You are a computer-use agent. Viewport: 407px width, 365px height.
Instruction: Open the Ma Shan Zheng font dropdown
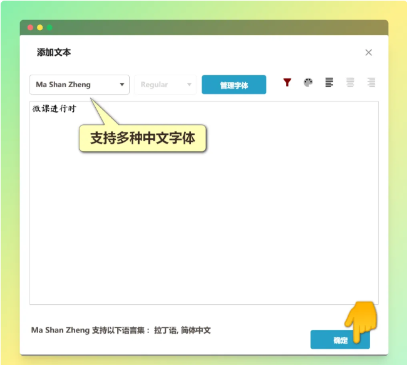(80, 85)
